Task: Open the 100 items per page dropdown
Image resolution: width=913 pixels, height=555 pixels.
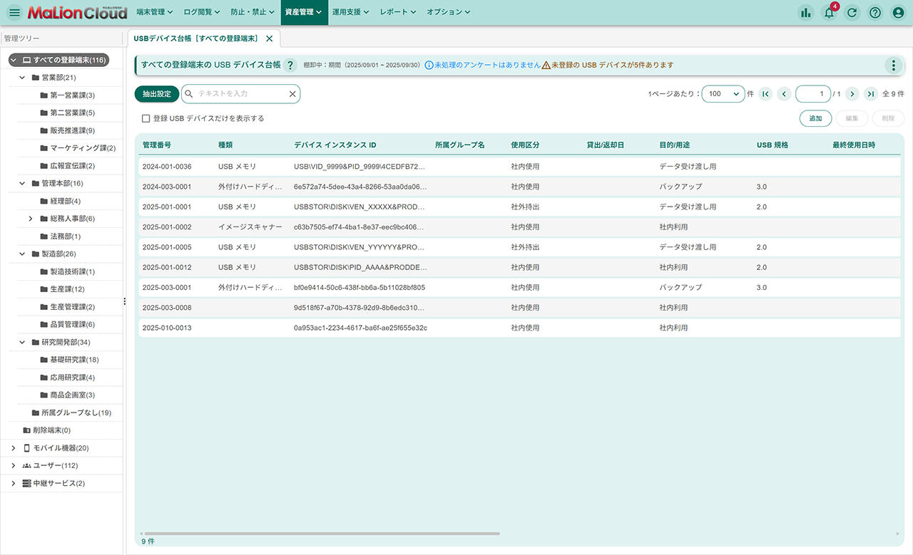Action: pos(723,94)
